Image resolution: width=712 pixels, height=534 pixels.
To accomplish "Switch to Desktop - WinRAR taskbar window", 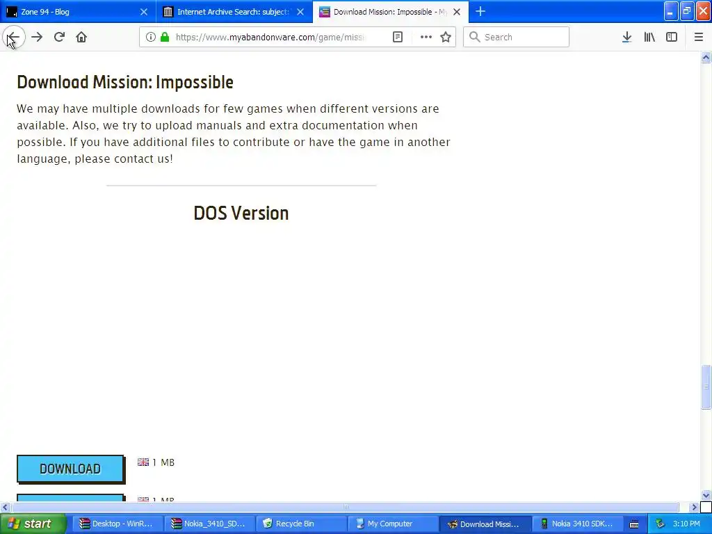I will pyautogui.click(x=117, y=524).
